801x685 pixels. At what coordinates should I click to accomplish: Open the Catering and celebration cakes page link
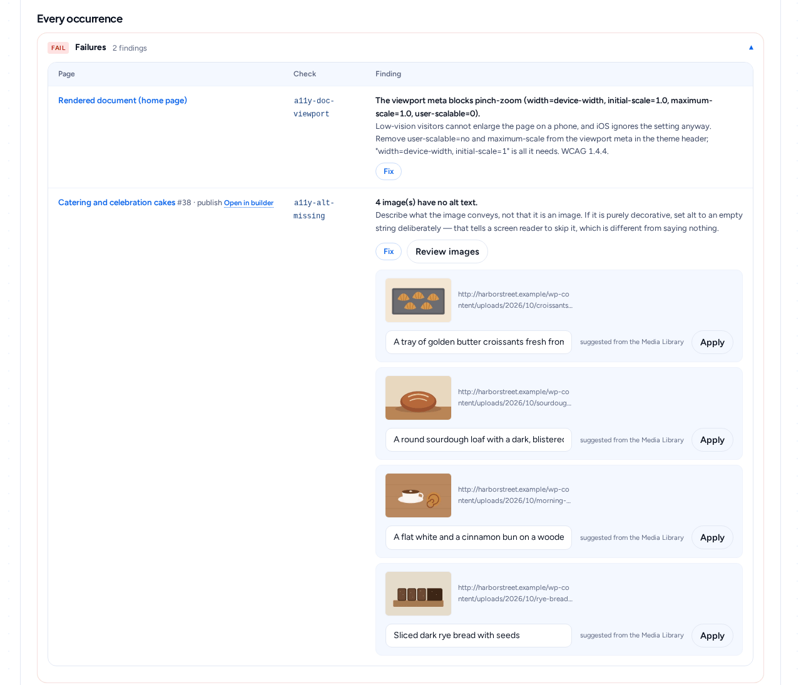coord(116,203)
